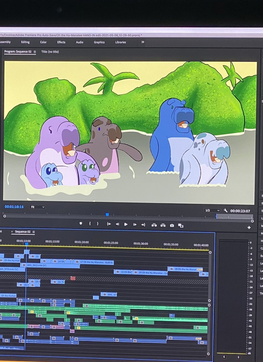Image resolution: width=263 pixels, height=362 pixels.
Task: Switch to the Assembly workspace
Action: (5, 42)
